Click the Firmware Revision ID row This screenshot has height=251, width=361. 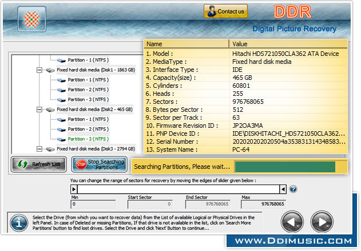pos(245,125)
